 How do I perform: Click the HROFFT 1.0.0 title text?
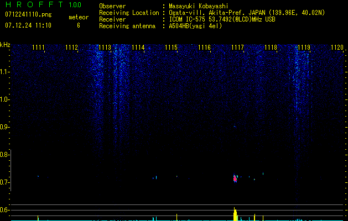(x=43, y=4)
